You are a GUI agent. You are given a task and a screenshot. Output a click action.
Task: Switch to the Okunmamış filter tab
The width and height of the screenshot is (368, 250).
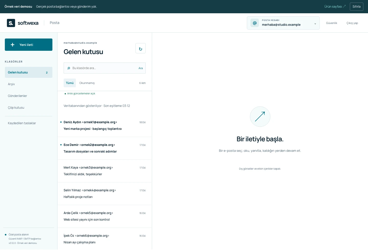tap(87, 83)
